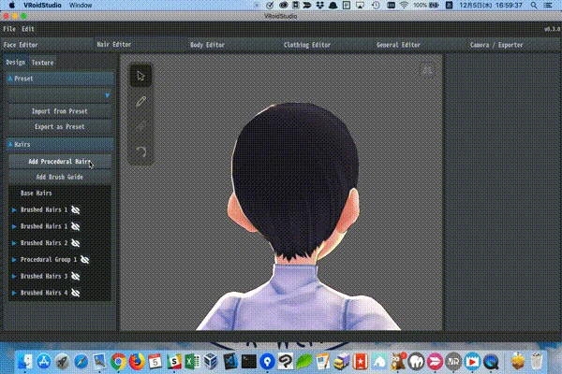Open the Camera / Exporter tab
Viewport: 562px width, 374px height.
pyautogui.click(x=513, y=45)
